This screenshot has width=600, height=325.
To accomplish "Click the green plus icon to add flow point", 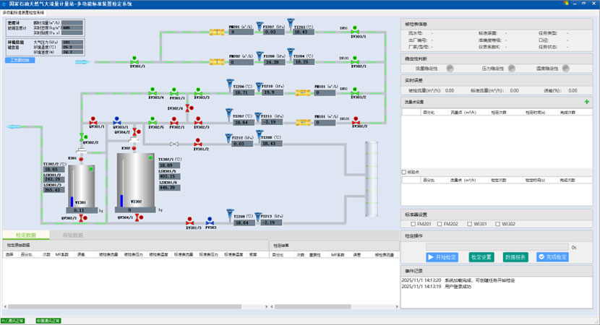I will pyautogui.click(x=586, y=102).
